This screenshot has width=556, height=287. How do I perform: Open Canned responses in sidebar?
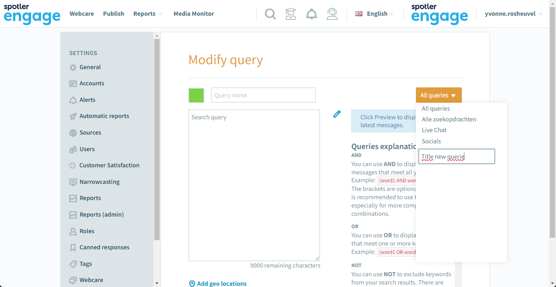(99, 247)
